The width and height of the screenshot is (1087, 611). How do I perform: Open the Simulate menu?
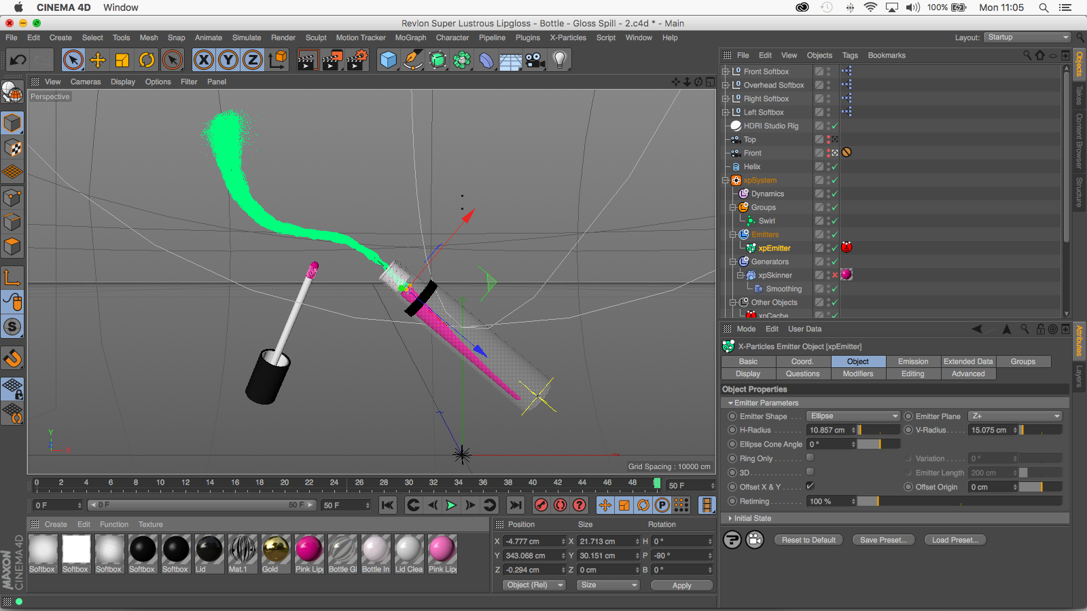pos(247,38)
